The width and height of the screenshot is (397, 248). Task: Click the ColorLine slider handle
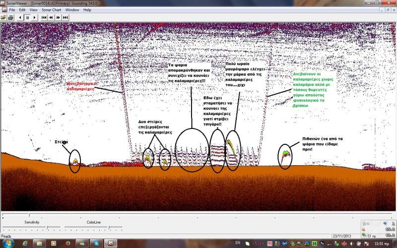tap(109, 228)
